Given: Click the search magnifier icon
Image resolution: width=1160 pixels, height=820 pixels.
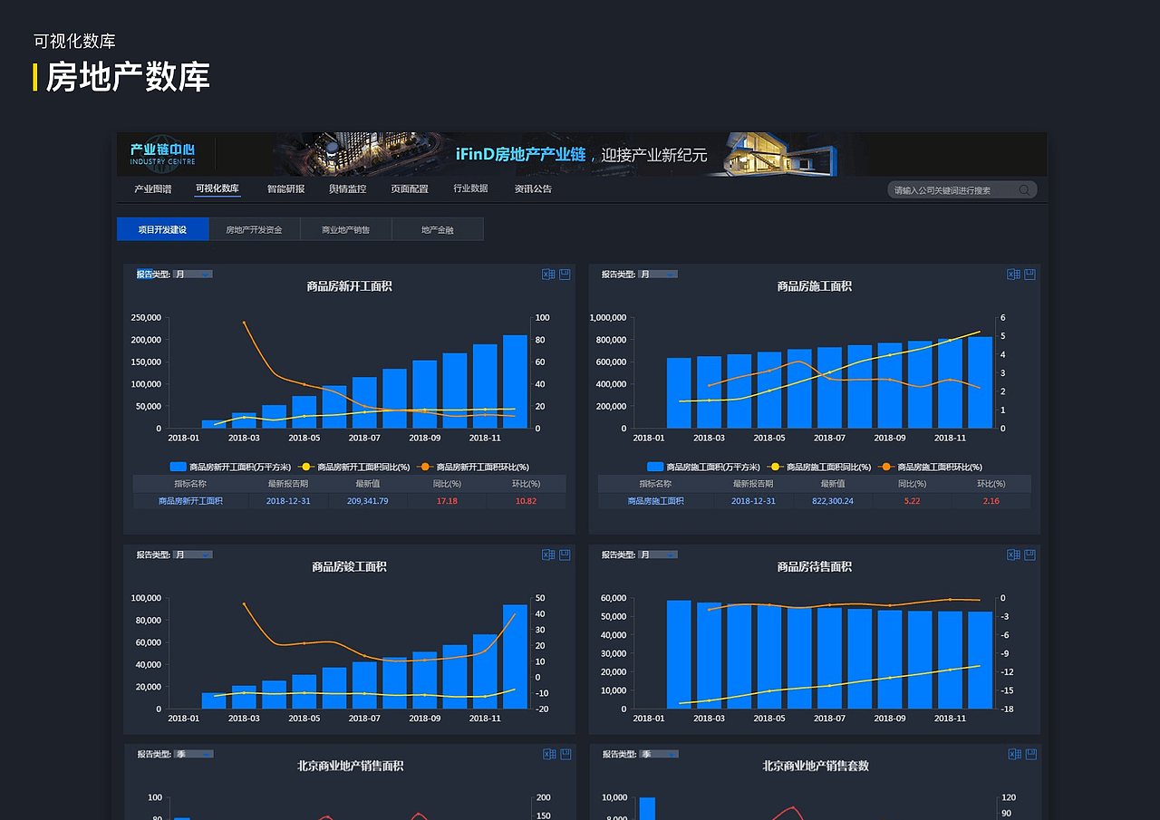Looking at the screenshot, I should (1024, 190).
